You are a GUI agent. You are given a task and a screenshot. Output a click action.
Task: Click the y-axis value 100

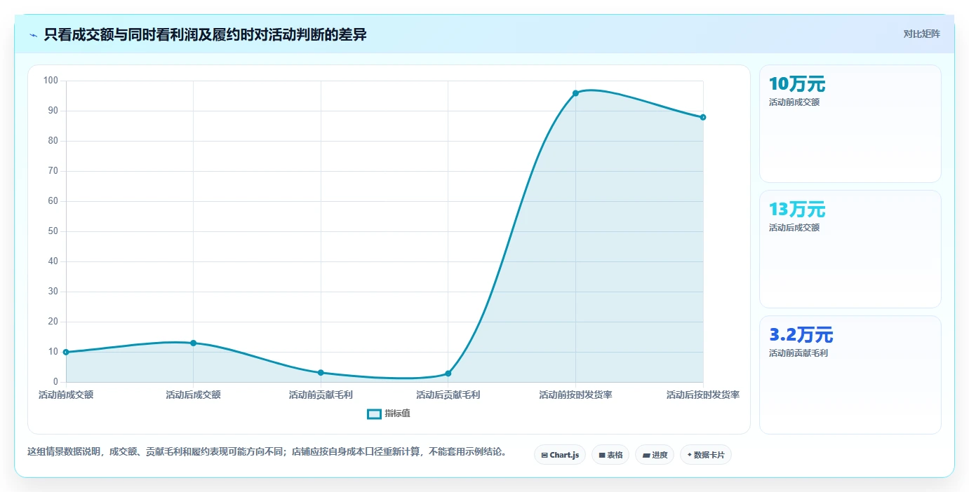click(51, 81)
